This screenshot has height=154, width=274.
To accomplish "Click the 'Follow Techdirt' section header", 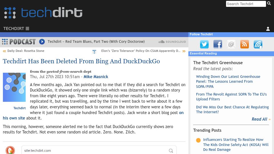I will pyautogui.click(x=201, y=35).
